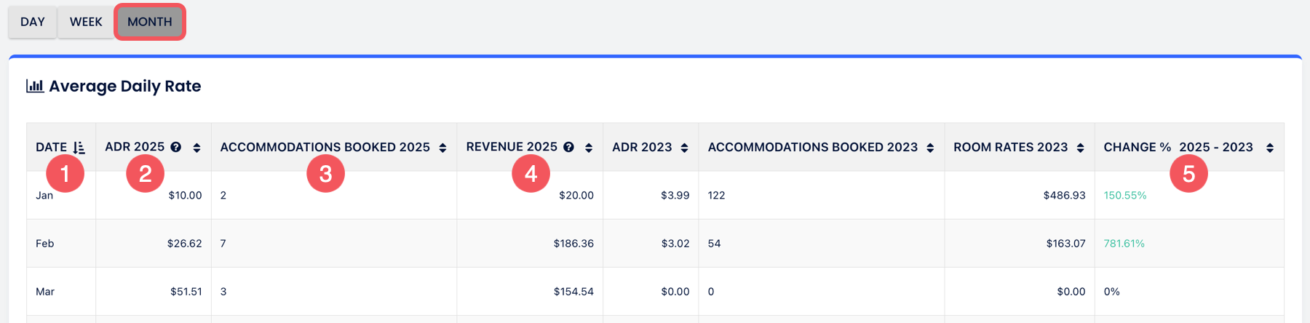Sort by Accommodations Booked 2023 arrows
This screenshot has height=323, width=1310.
pos(930,148)
